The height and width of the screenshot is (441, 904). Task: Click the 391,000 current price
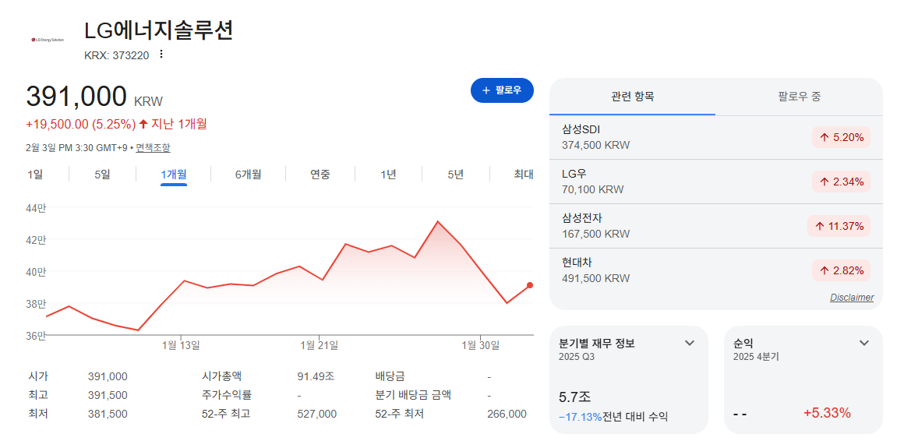(x=76, y=97)
